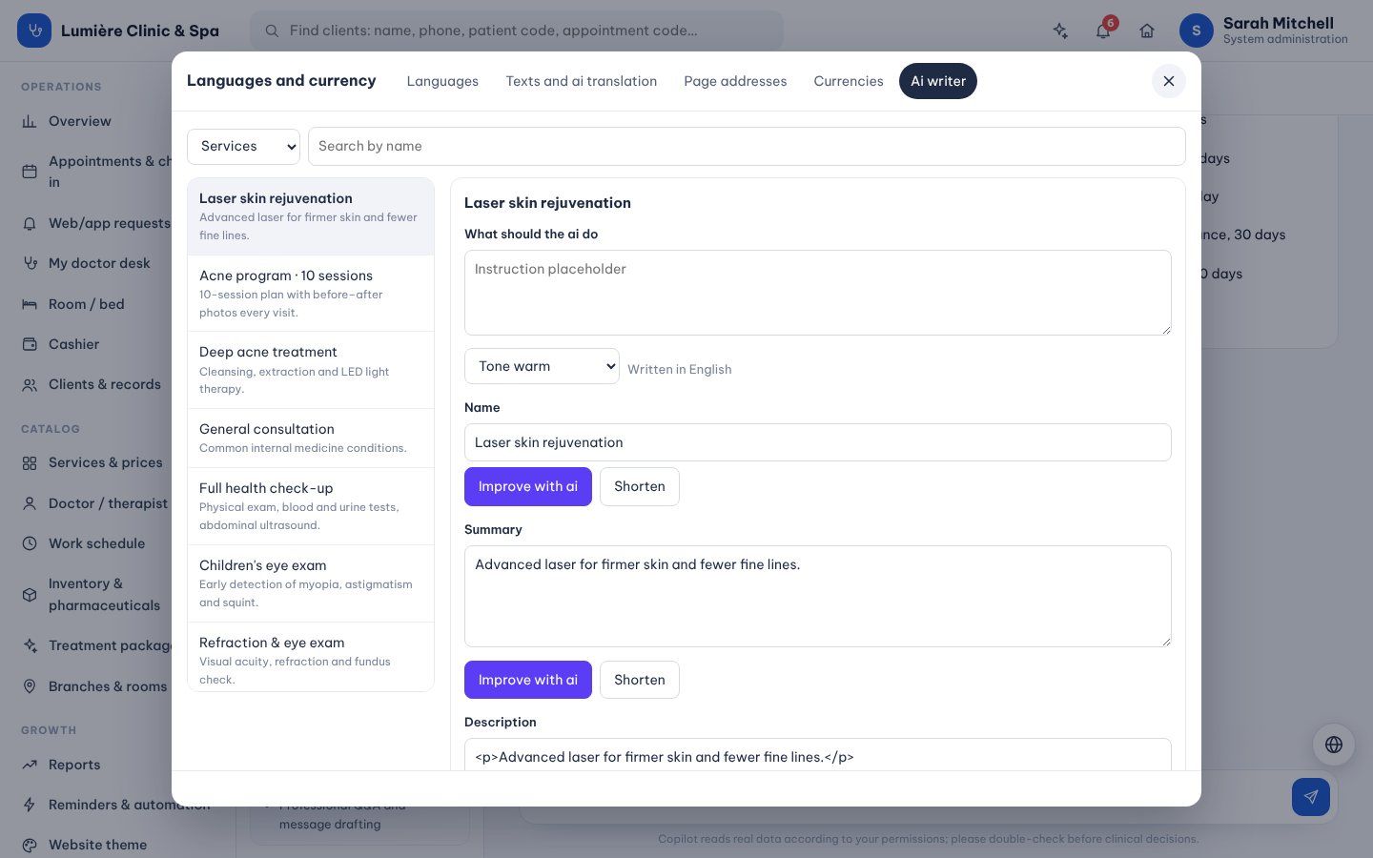
Task: Select Acne program · 10 sessions service
Action: point(311,293)
